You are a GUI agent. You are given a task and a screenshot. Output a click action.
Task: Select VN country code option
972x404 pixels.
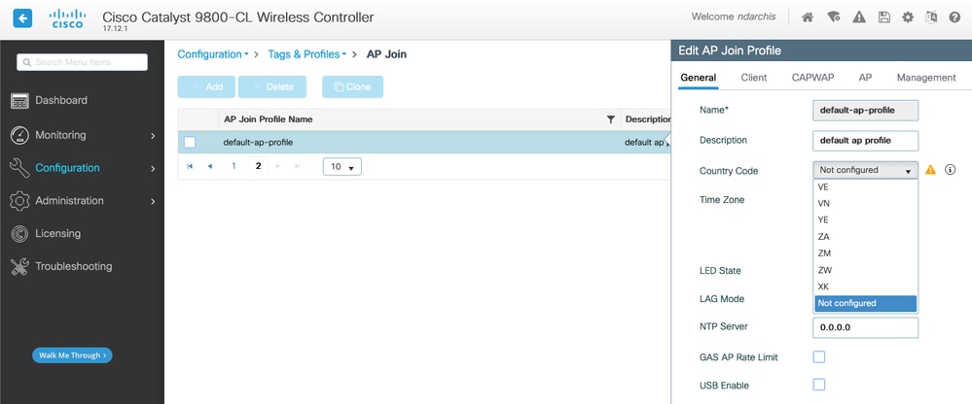[865, 203]
